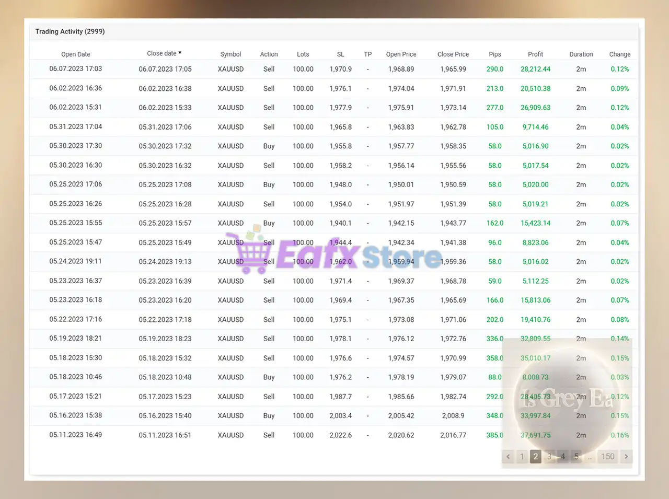This screenshot has height=499, width=669.
Task: Click open date 05.19.2023 18:21
Action: coord(76,339)
